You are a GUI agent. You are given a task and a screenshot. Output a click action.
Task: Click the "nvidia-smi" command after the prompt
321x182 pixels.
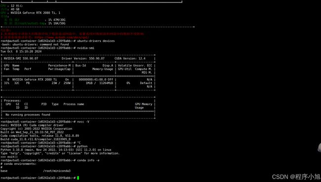coord(85,48)
